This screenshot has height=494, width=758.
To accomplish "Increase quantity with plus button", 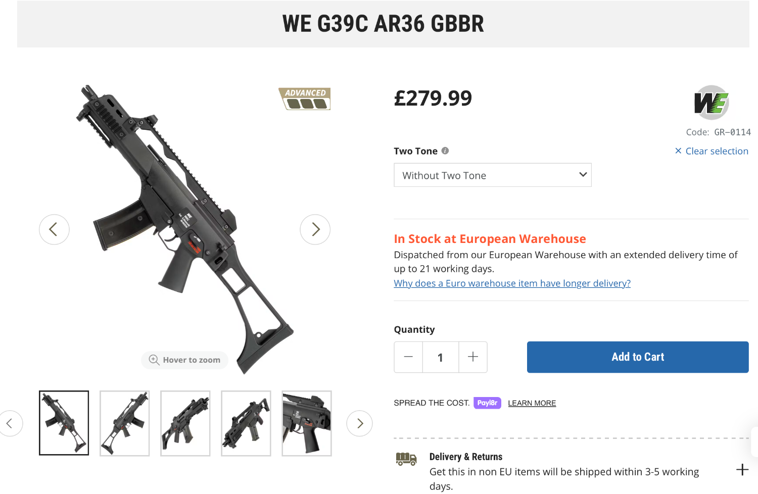I will (x=473, y=357).
